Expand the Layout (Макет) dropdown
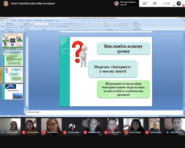 coord(27,23)
